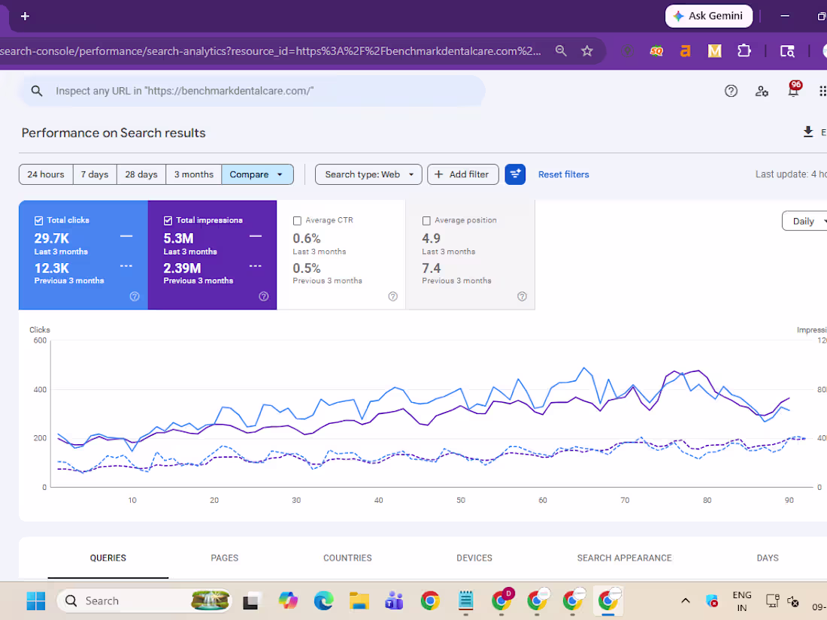Open Microsoft Teams from the taskbar
The height and width of the screenshot is (620, 827).
point(394,600)
